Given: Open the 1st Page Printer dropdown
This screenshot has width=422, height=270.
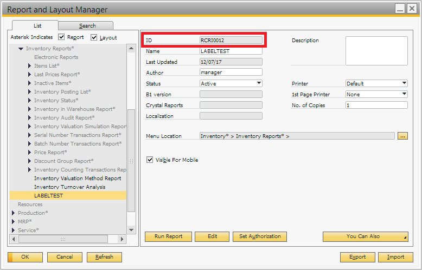Looking at the screenshot, I should [x=404, y=94].
